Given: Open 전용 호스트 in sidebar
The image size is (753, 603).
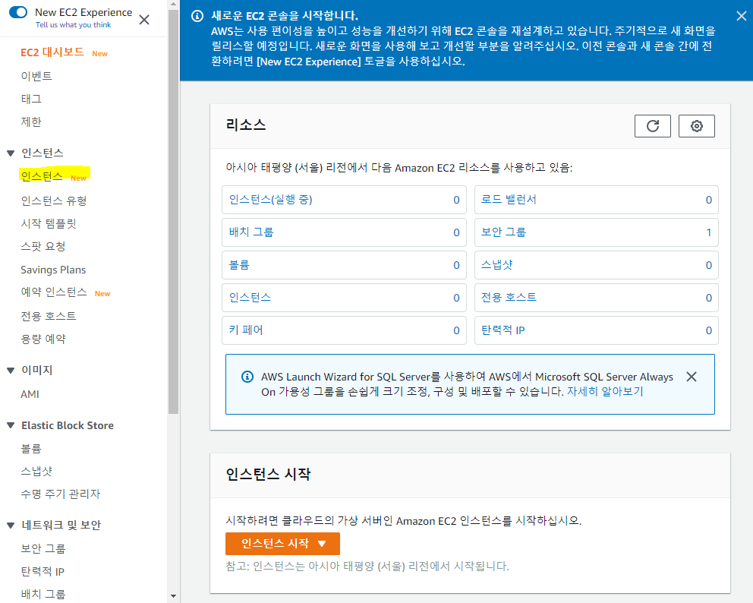Looking at the screenshot, I should [x=49, y=316].
